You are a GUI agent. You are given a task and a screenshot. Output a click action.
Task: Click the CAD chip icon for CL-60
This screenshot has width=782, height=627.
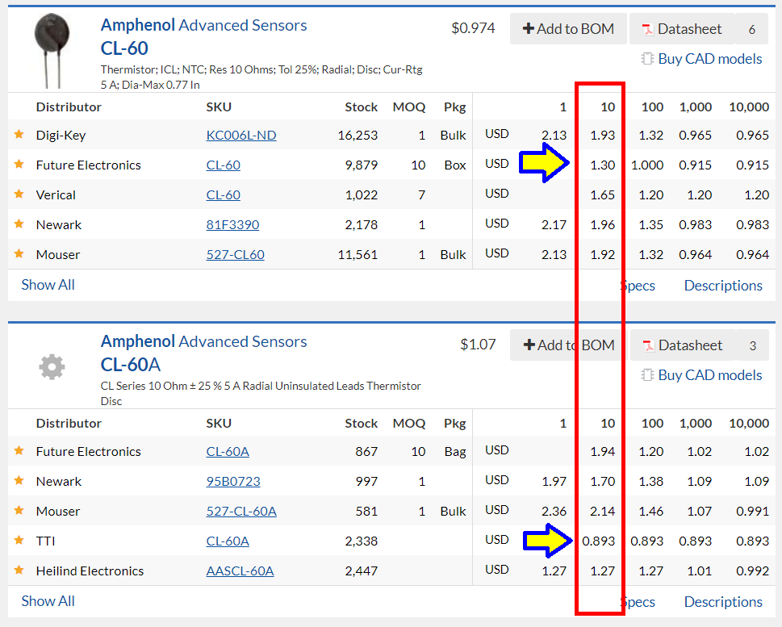647,59
